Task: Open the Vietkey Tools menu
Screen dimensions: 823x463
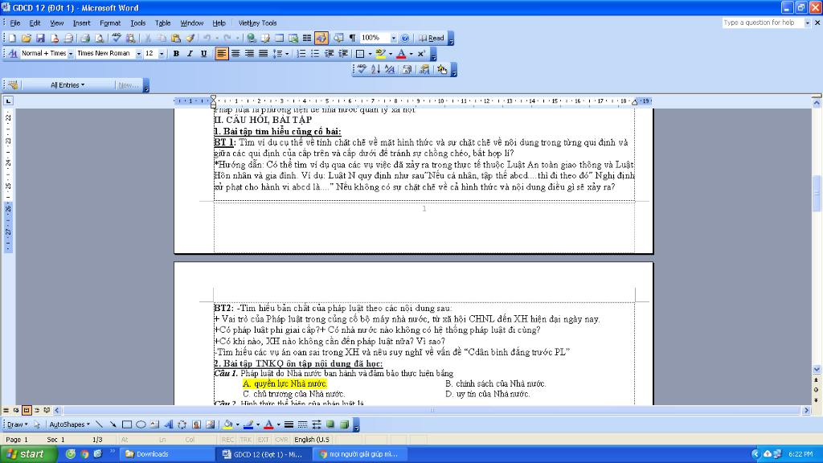Action: point(257,23)
